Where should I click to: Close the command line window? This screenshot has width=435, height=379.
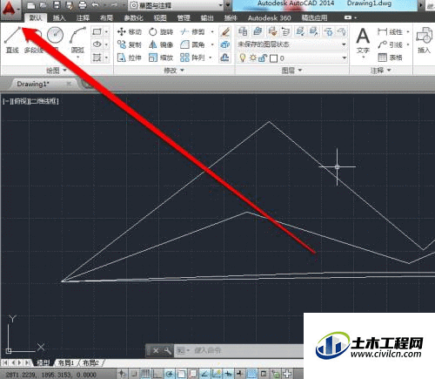(156, 350)
